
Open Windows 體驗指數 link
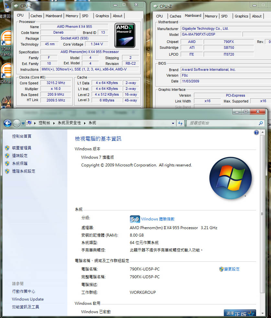click(x=158, y=219)
